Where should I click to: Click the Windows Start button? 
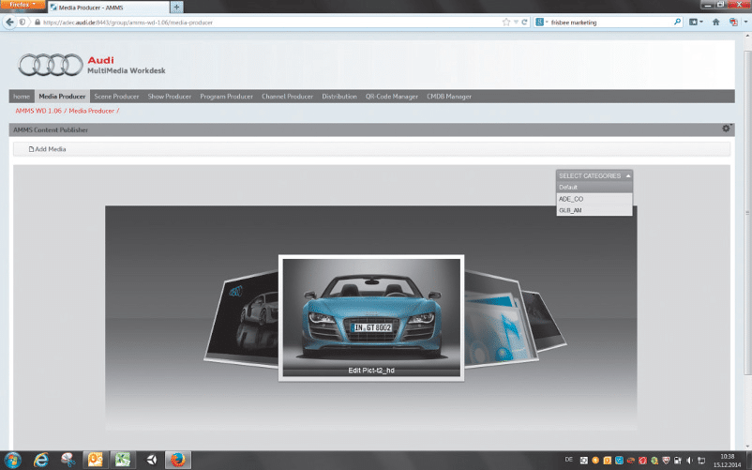click(12, 460)
